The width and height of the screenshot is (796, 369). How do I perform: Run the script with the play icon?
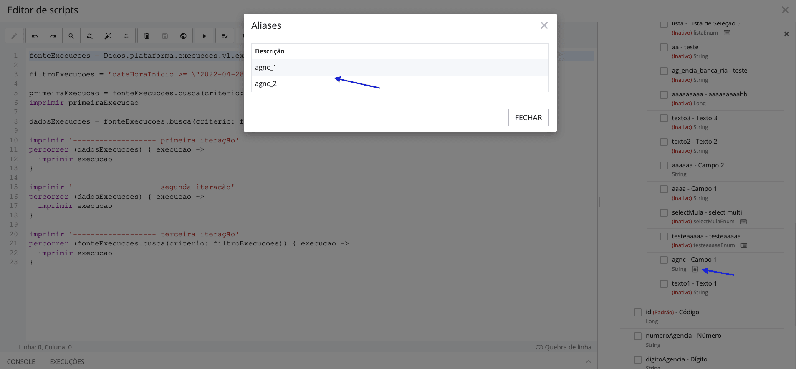tap(204, 36)
